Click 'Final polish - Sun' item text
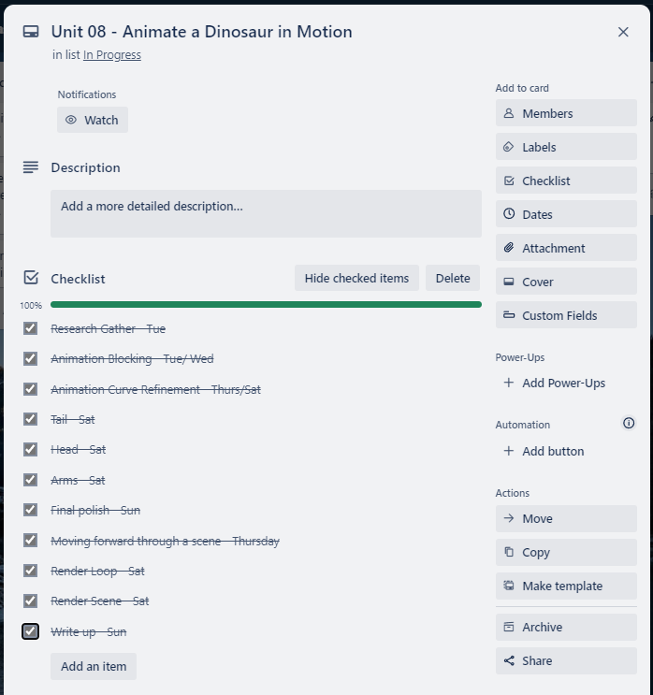This screenshot has width=653, height=695. coord(95,510)
